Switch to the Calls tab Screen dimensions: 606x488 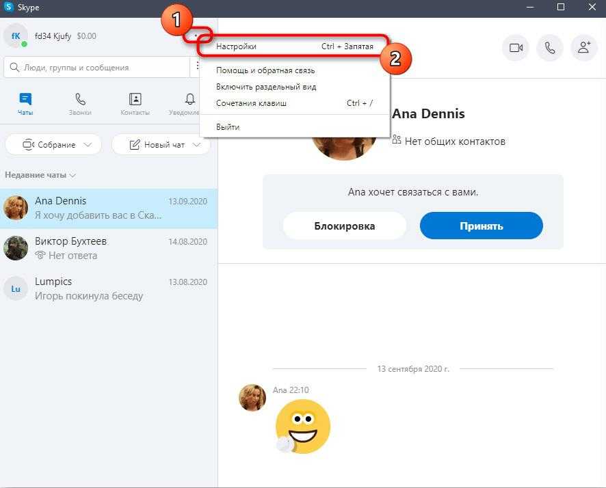[x=80, y=104]
